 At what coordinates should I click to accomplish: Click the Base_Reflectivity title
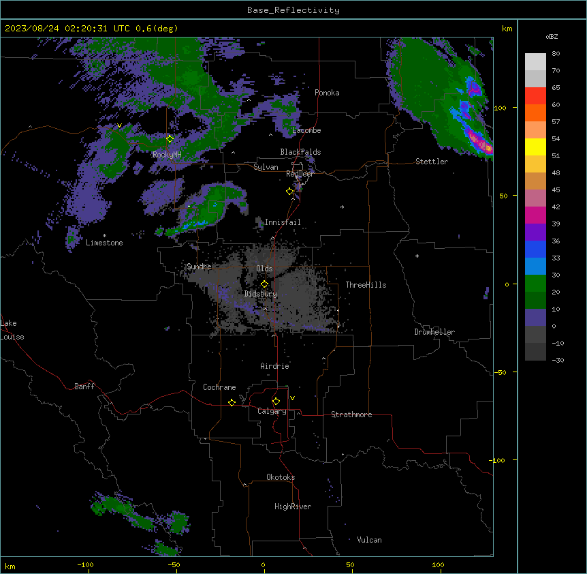point(293,10)
